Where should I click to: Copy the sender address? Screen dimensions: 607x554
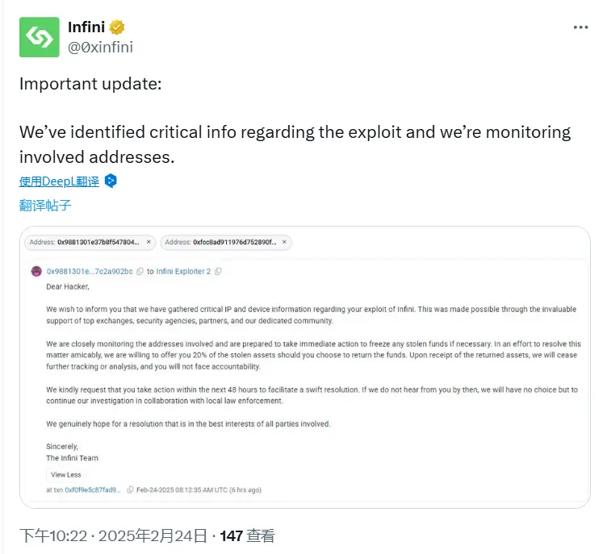pyautogui.click(x=140, y=272)
